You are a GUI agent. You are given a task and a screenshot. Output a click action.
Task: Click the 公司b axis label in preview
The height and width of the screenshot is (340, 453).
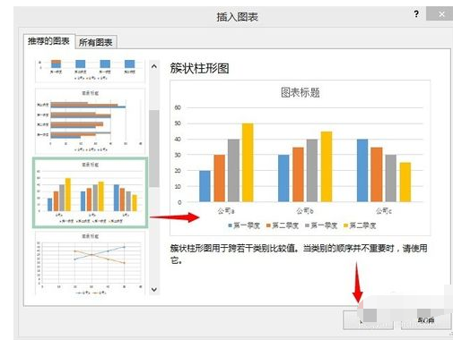pos(305,211)
